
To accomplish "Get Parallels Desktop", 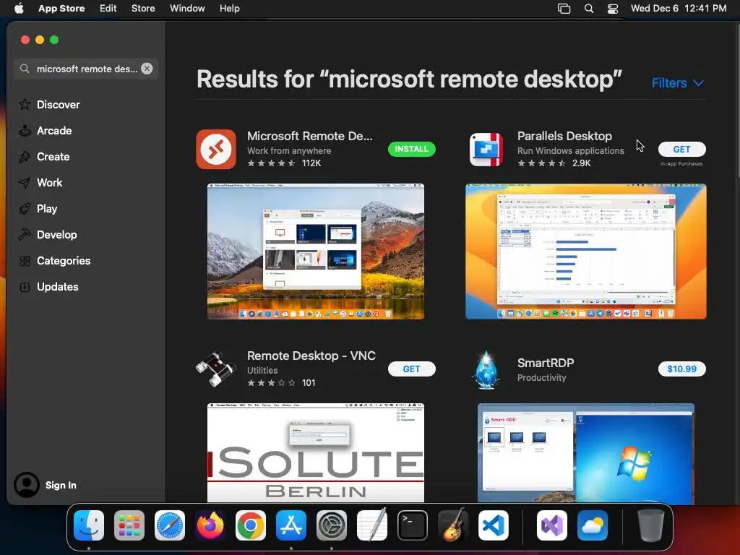I will (x=682, y=149).
